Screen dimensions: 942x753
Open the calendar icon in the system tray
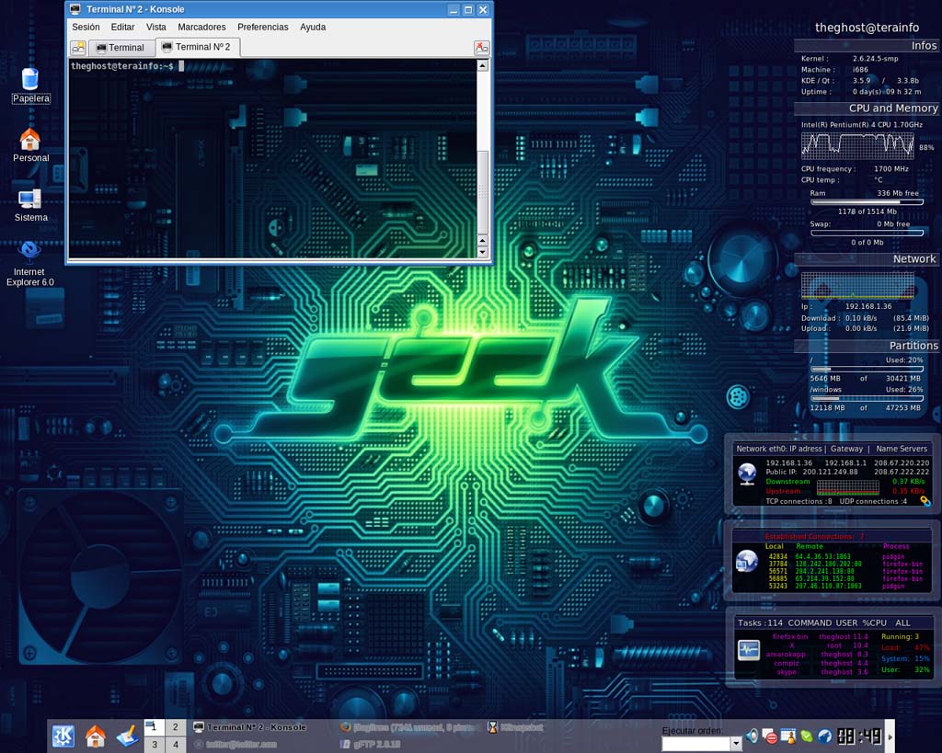point(787,736)
